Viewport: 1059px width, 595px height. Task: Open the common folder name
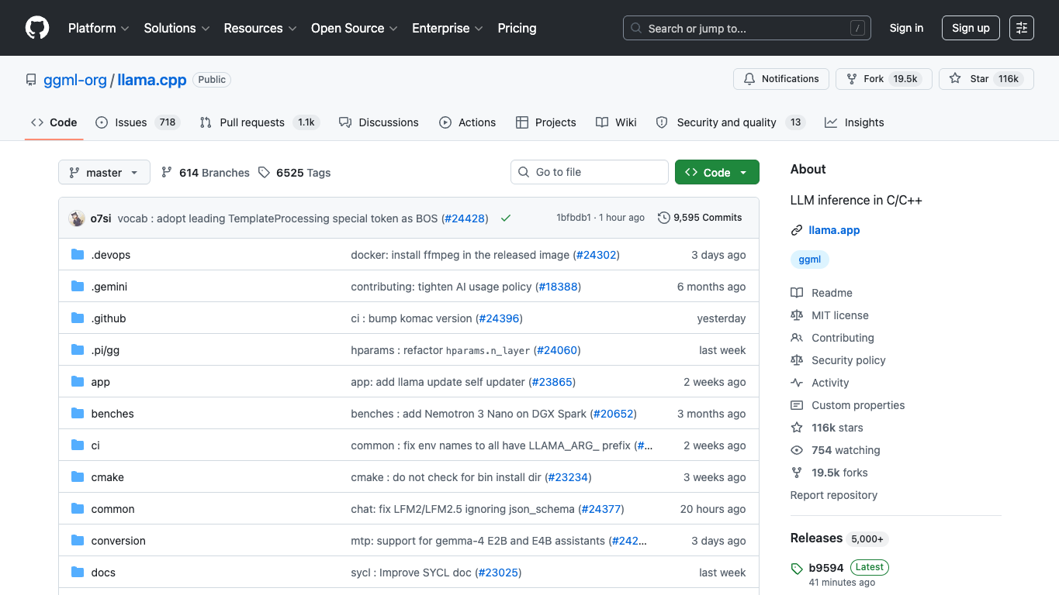(x=113, y=509)
